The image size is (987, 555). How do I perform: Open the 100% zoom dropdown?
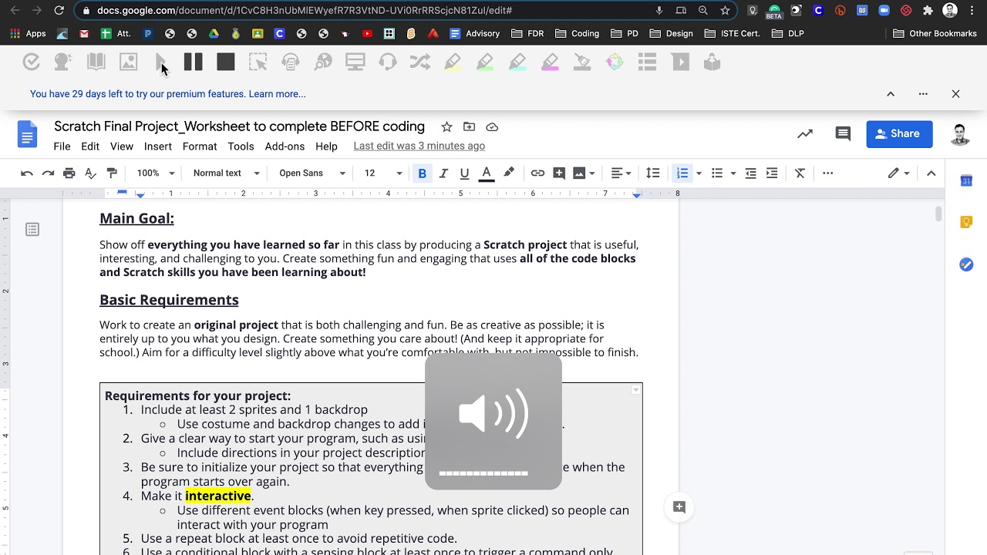point(156,173)
